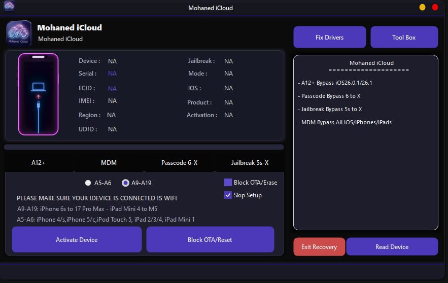Click the red close window button

point(435,8)
